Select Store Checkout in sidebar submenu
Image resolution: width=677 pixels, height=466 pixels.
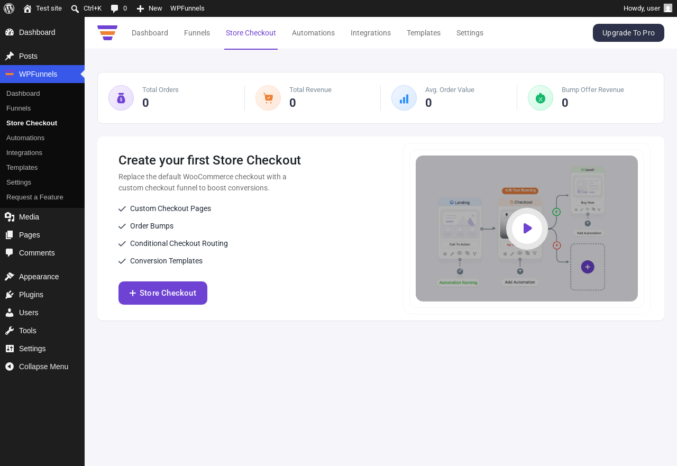click(32, 123)
